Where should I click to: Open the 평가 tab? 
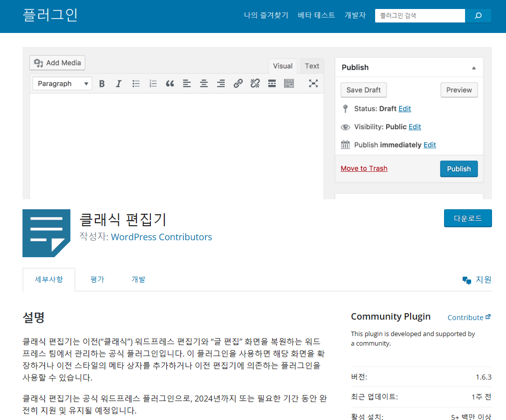click(97, 279)
